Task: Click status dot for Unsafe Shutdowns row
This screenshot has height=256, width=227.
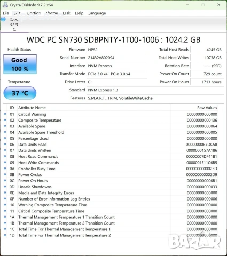Action: point(5,187)
